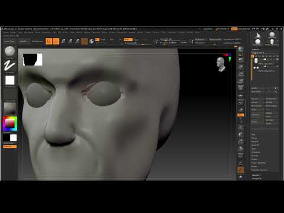This screenshot has height=213, width=284.
Task: Toggle the orange XYZ rotation button
Action: pos(241,115)
